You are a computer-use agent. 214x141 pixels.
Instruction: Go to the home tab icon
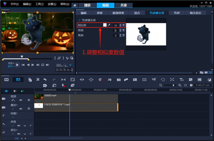tap(75, 5)
